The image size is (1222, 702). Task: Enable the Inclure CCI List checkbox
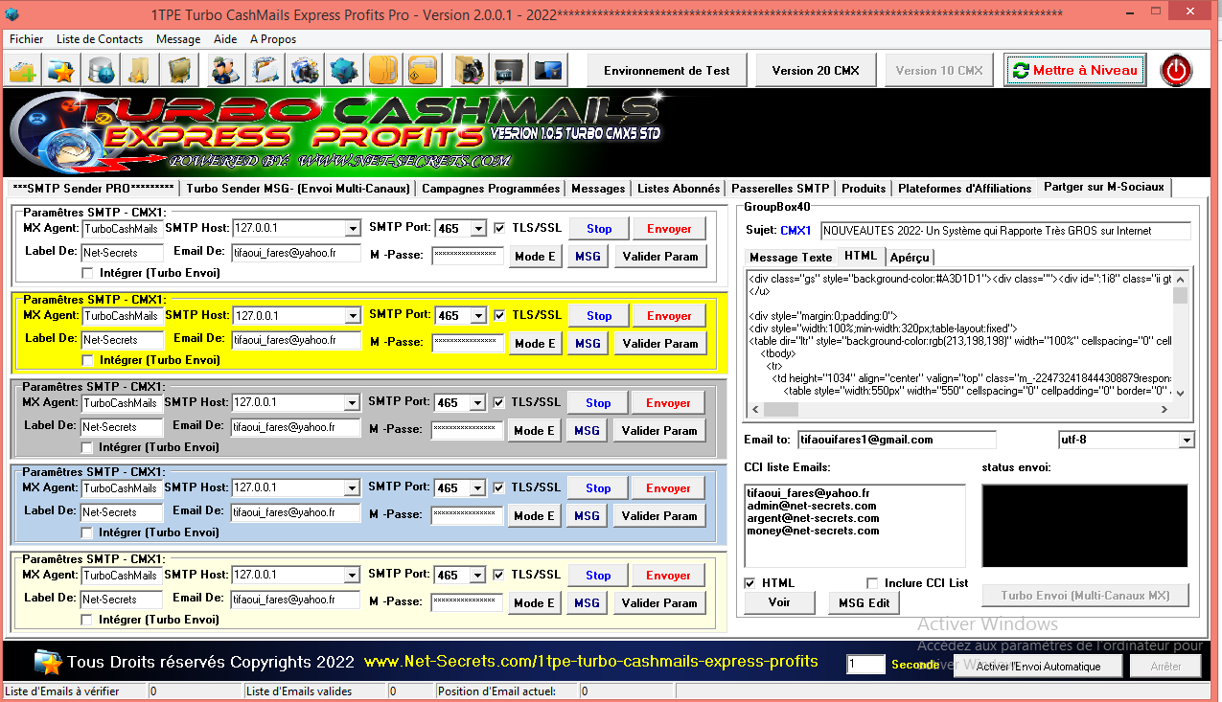click(x=872, y=583)
